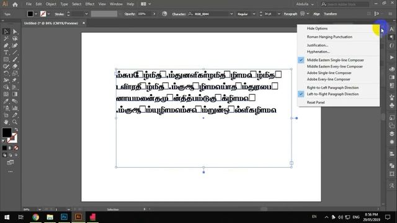Click the Stroke swatch in toolbar

click(x=12, y=138)
